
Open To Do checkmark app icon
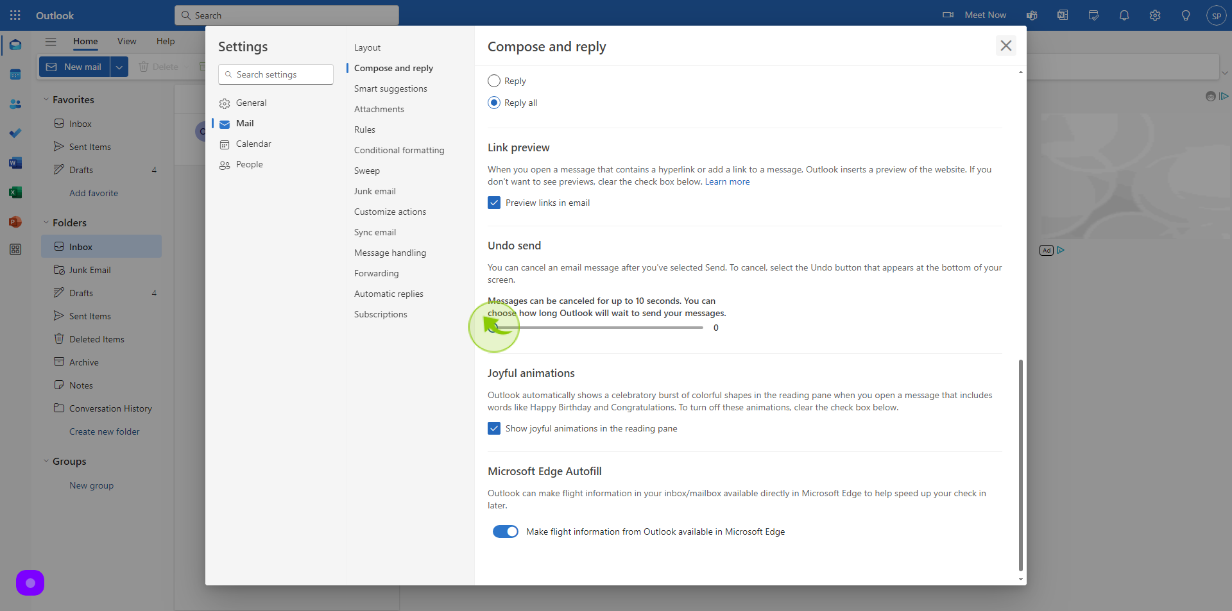pyautogui.click(x=15, y=133)
